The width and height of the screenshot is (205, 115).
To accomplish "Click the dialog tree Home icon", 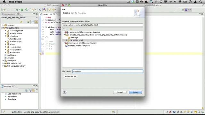I will coord(64,29).
